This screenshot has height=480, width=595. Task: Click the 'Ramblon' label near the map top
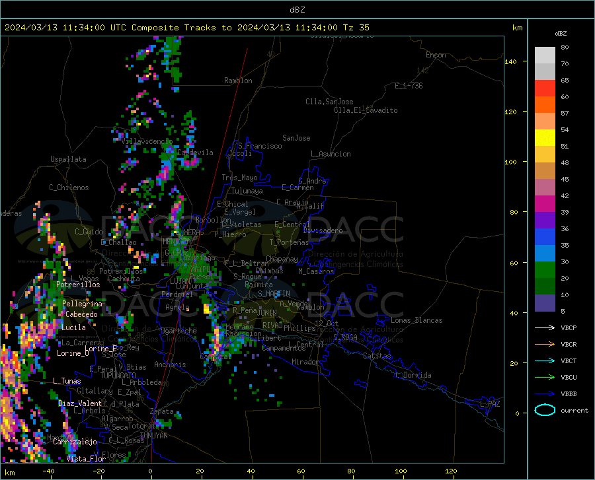tap(238, 81)
